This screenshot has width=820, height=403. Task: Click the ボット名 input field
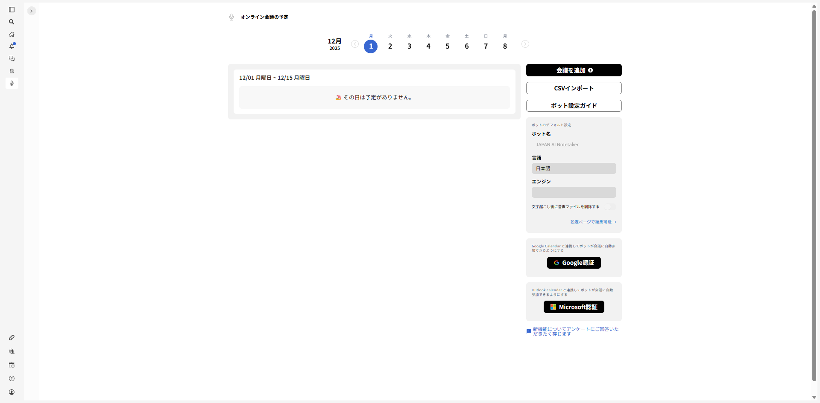click(x=574, y=145)
